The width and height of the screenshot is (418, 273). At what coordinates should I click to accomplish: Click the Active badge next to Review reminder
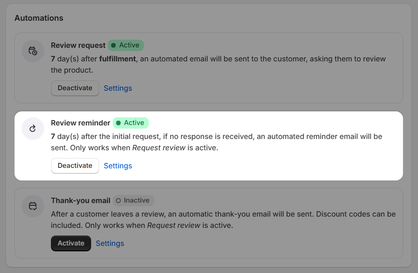tap(131, 123)
